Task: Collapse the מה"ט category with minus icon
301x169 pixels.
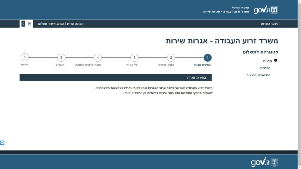Action: point(275,60)
